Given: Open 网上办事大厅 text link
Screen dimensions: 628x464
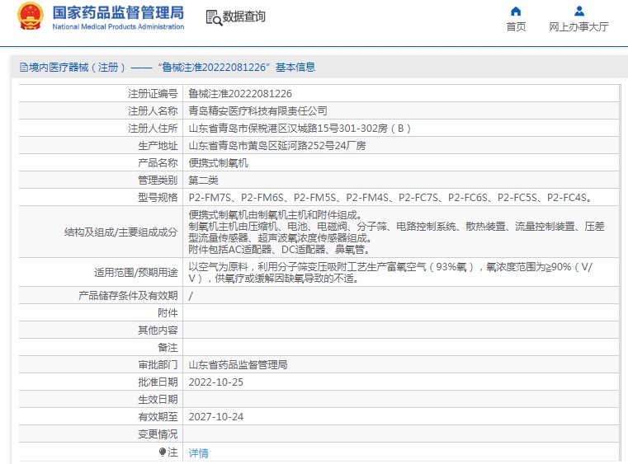Looking at the screenshot, I should pos(578,27).
